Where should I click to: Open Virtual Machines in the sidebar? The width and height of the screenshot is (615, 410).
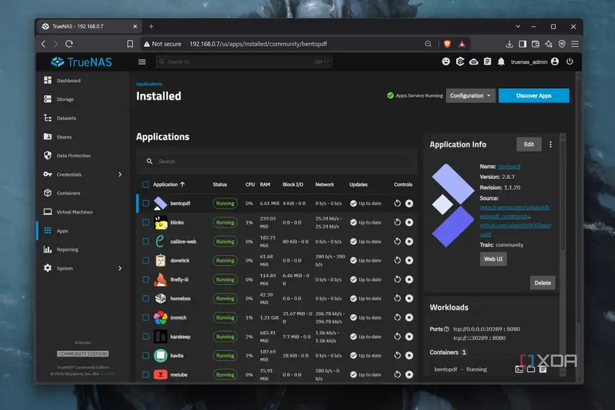[74, 212]
